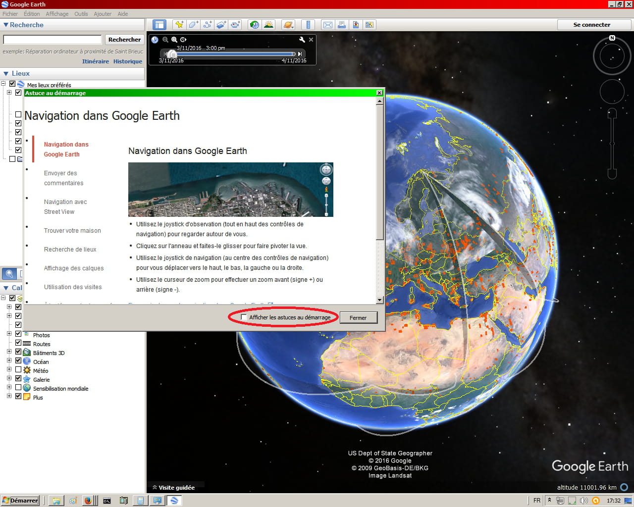Image resolution: width=634 pixels, height=507 pixels.
Task: Click the Se connecter button
Action: pyautogui.click(x=591, y=25)
